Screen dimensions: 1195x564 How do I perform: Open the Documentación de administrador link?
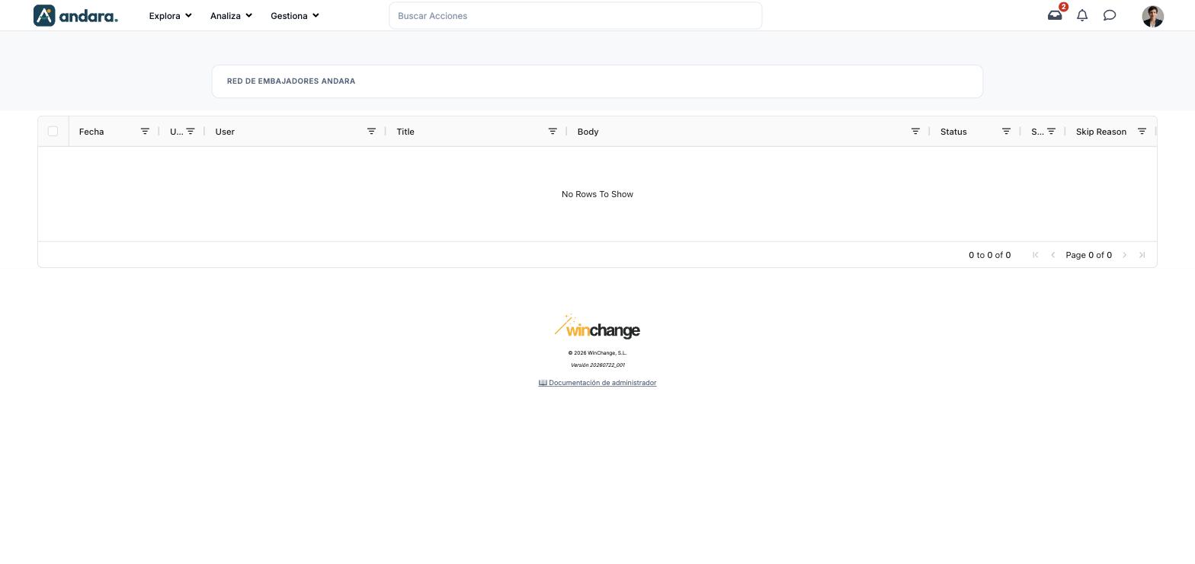point(597,383)
